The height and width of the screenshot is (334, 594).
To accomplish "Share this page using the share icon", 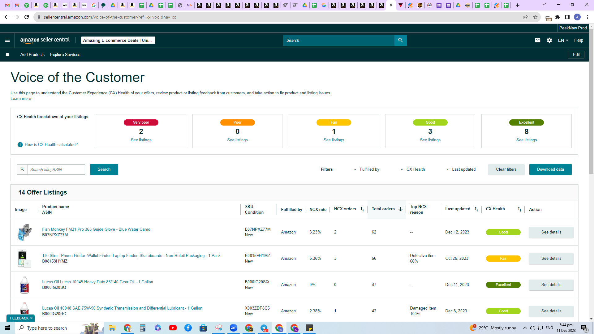I will coord(525,17).
